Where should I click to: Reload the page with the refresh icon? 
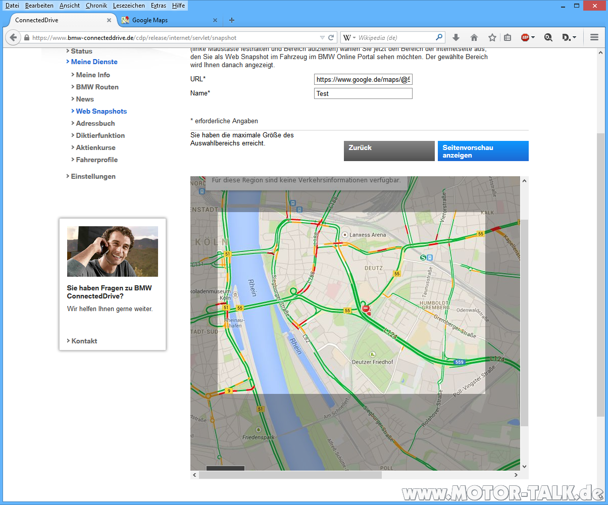click(x=331, y=37)
